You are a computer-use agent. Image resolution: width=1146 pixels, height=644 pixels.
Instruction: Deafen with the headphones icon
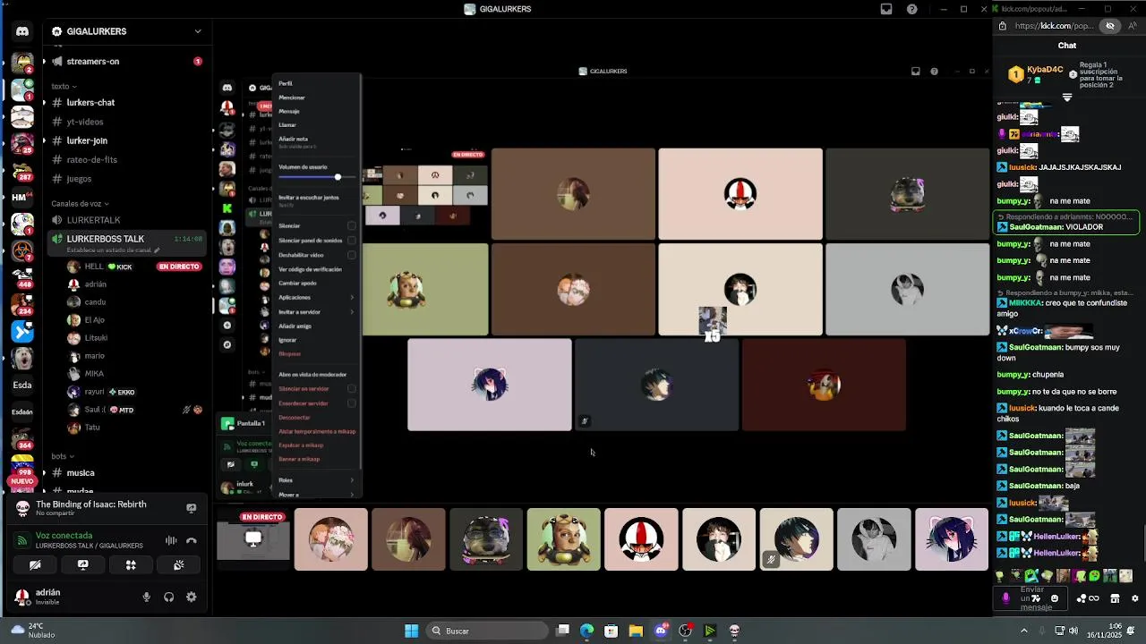pos(168,597)
